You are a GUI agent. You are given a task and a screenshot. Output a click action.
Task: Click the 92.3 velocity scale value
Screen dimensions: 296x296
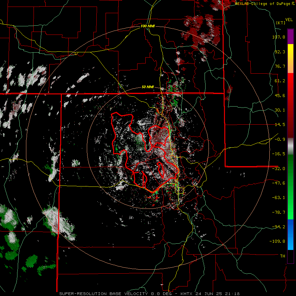pyautogui.click(x=280, y=52)
